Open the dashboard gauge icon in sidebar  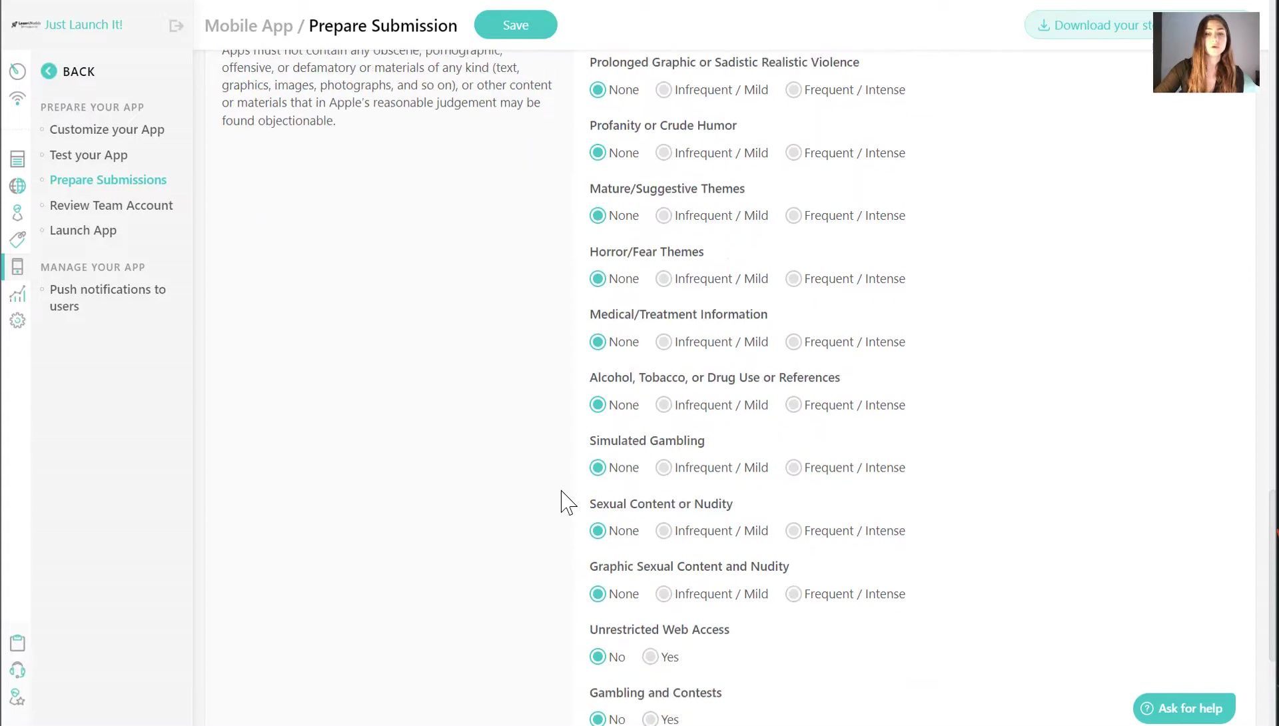(x=17, y=71)
